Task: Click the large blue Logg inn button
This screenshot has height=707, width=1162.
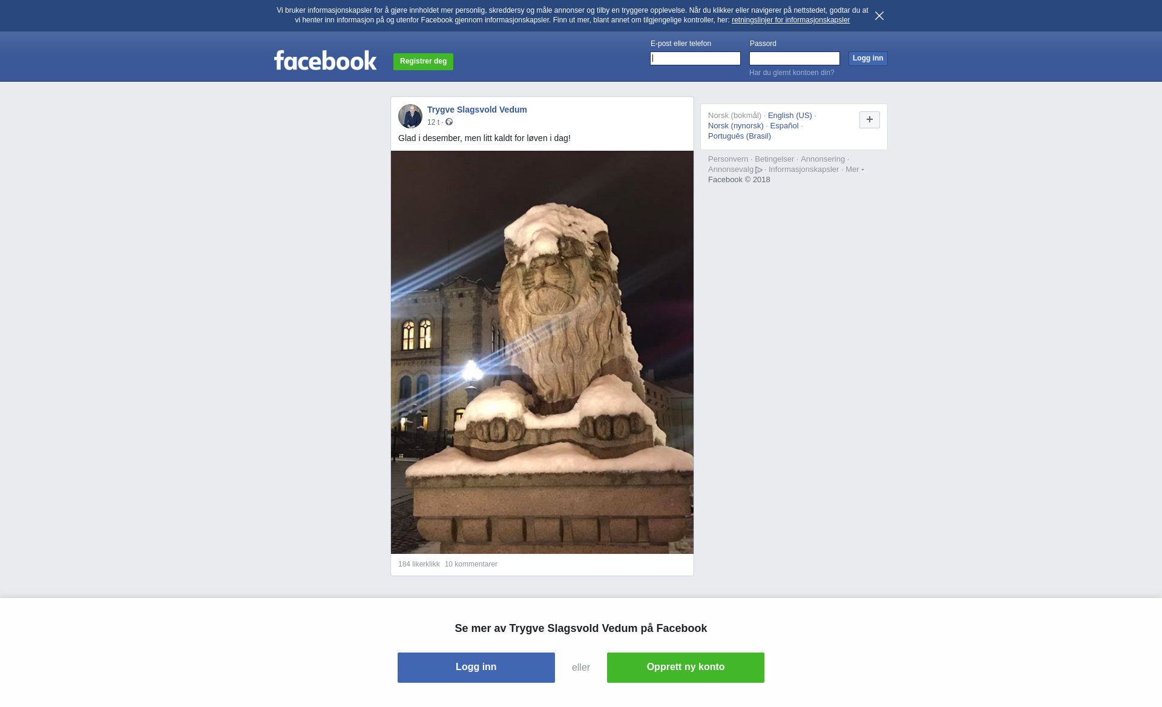Action: [476, 668]
